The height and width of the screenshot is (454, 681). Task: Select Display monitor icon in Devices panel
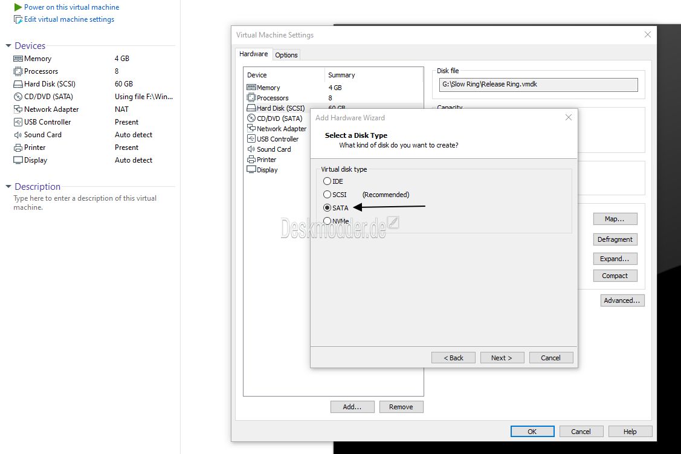click(x=18, y=160)
